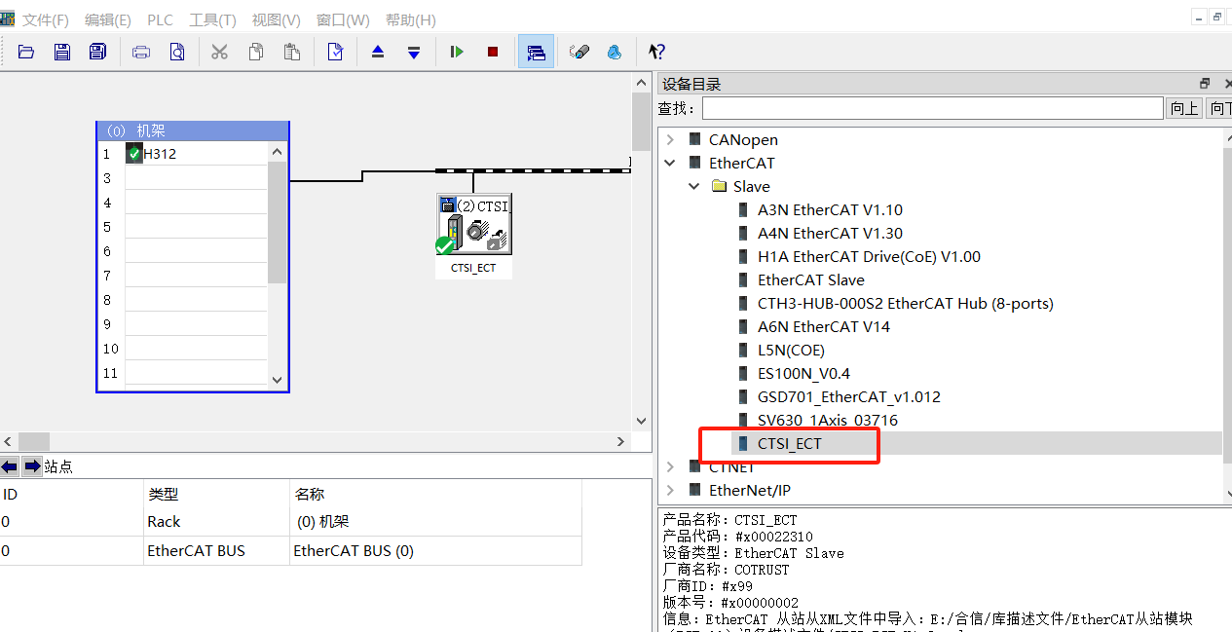Click the back arrow beside 站点
The height and width of the screenshot is (632, 1232).
9,466
